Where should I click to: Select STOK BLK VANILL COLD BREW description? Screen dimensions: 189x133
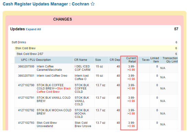point(54,99)
